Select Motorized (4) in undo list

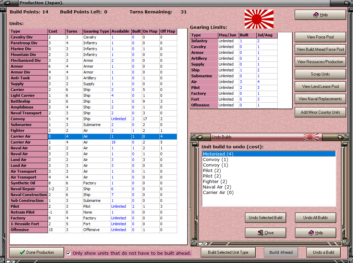(269, 154)
